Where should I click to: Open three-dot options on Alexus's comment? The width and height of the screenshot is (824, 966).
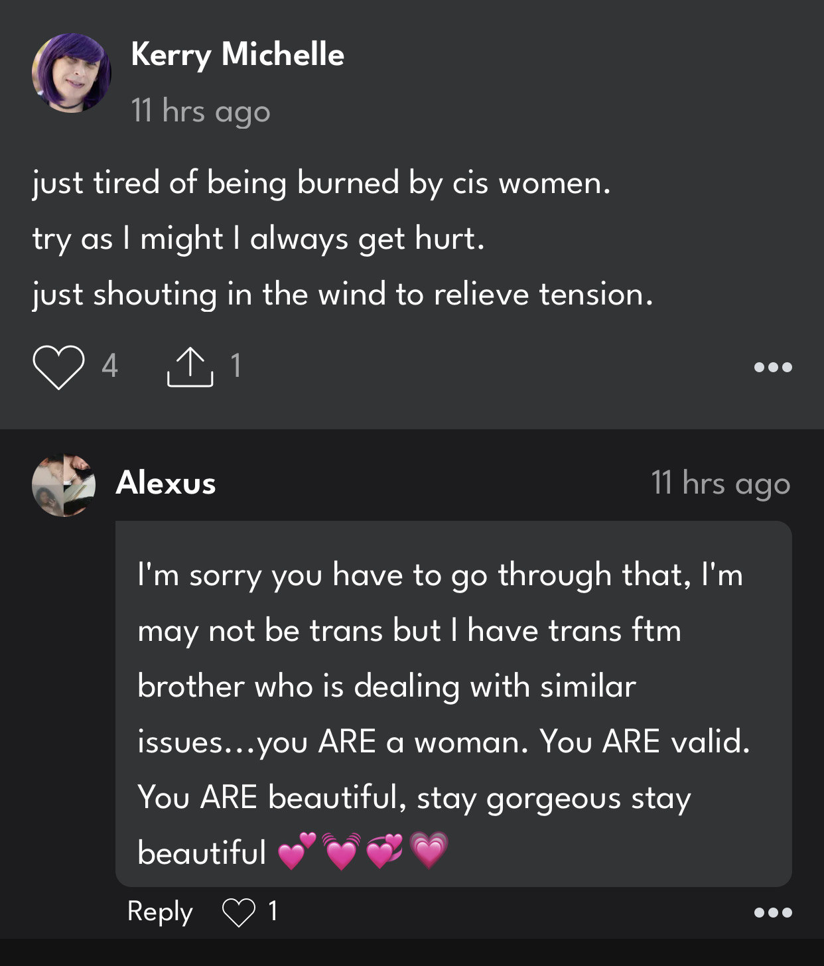pyautogui.click(x=773, y=912)
